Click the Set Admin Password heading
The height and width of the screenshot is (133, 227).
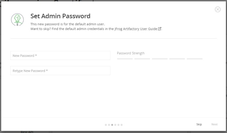(x=60, y=16)
